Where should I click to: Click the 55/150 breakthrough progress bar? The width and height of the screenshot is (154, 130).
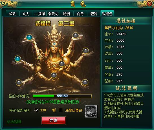tap(62, 96)
